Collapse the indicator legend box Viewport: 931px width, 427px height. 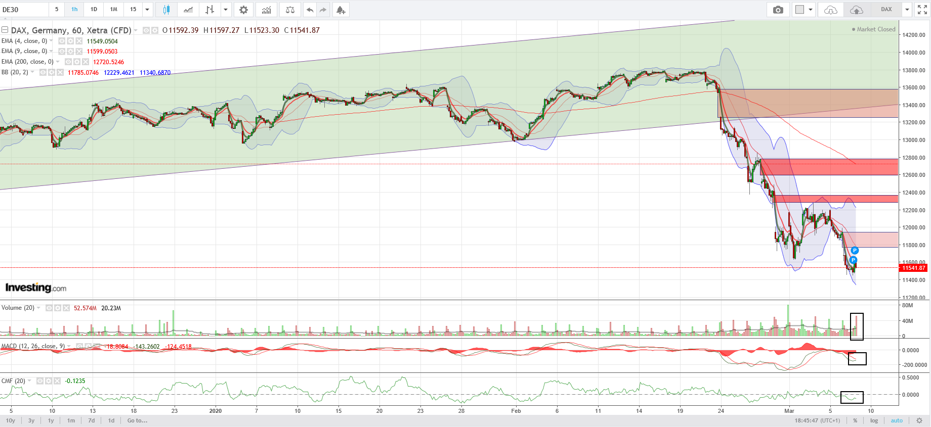[x=5, y=30]
